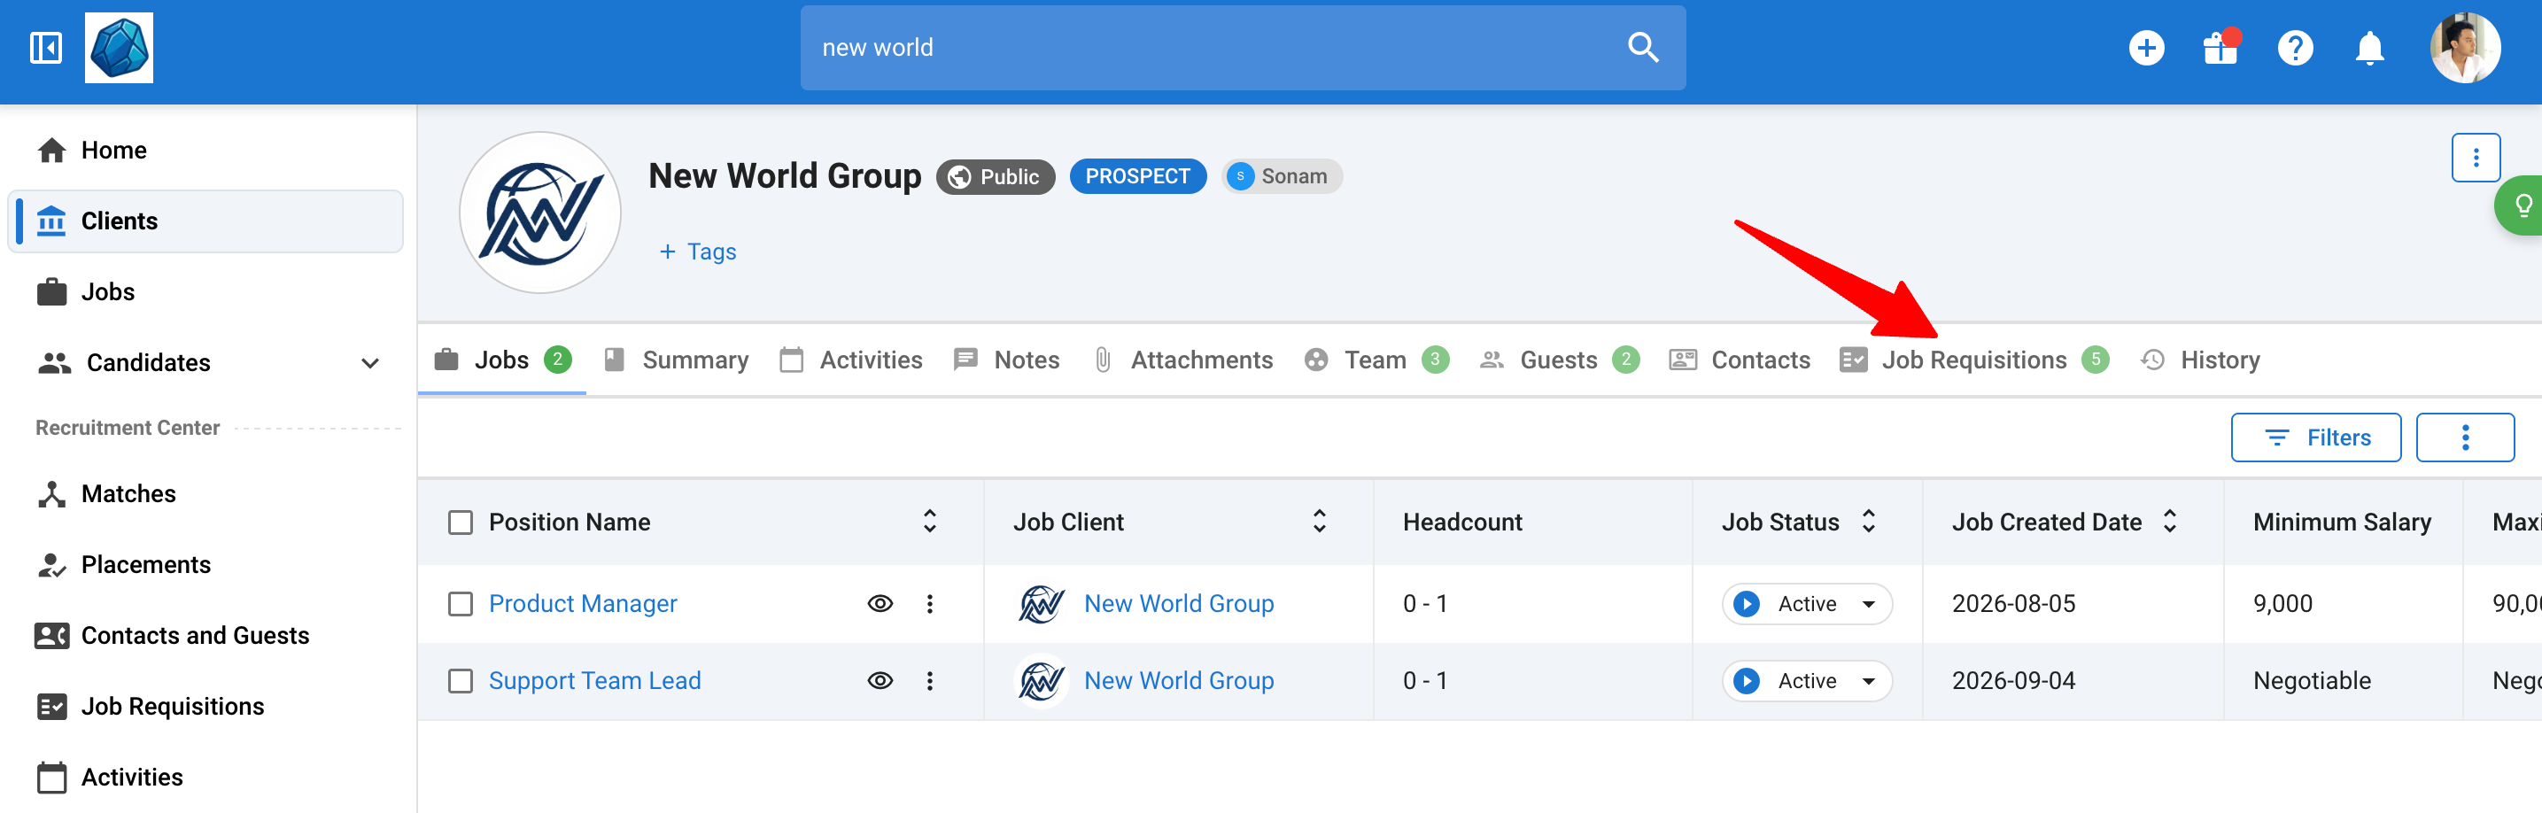Viewport: 2542px width, 813px height.
Task: Select the header checkbox beside Position Name
Action: pos(461,522)
